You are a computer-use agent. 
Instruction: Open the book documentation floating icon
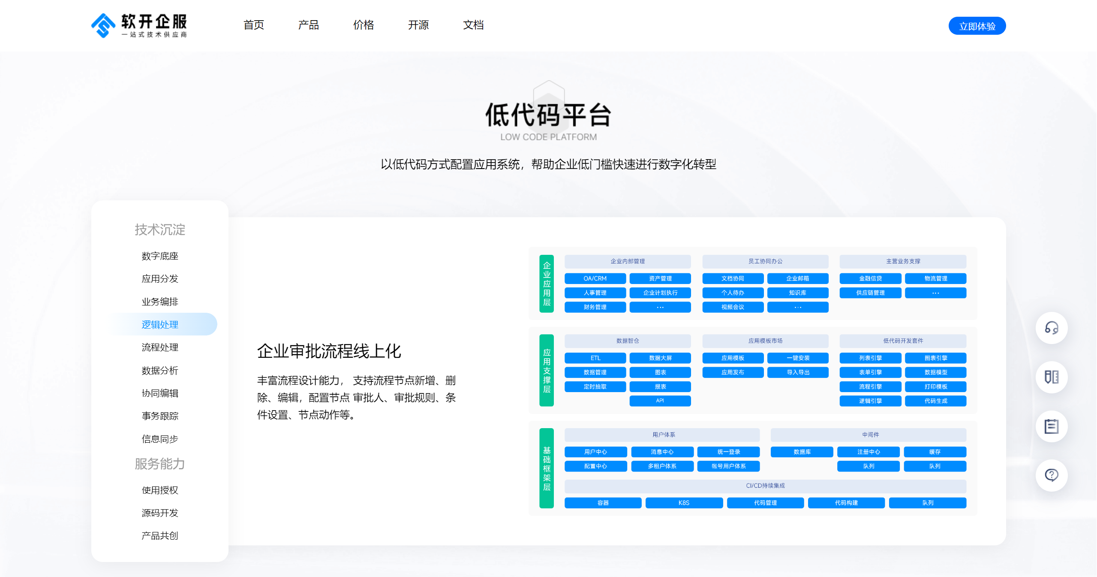1051,377
